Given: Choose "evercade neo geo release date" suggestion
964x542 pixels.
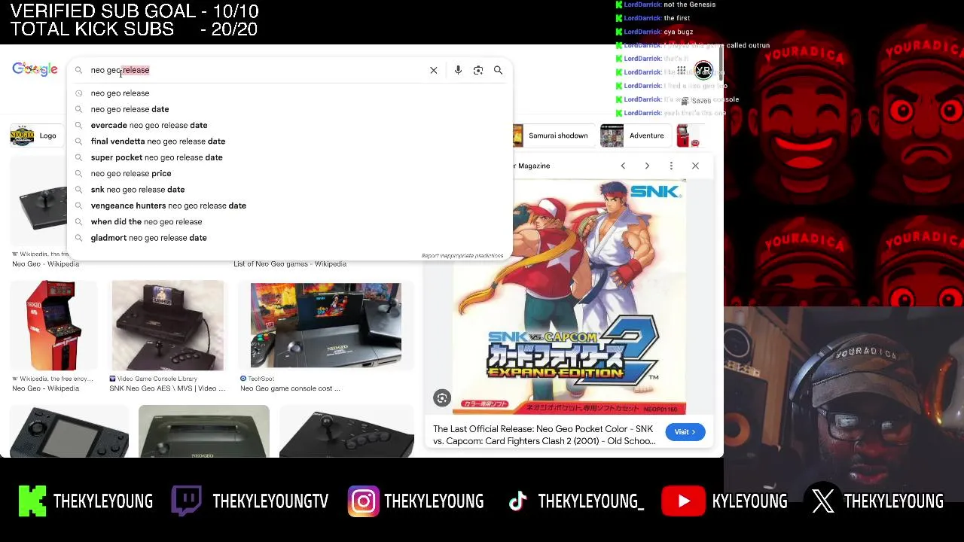Looking at the screenshot, I should 289,125.
